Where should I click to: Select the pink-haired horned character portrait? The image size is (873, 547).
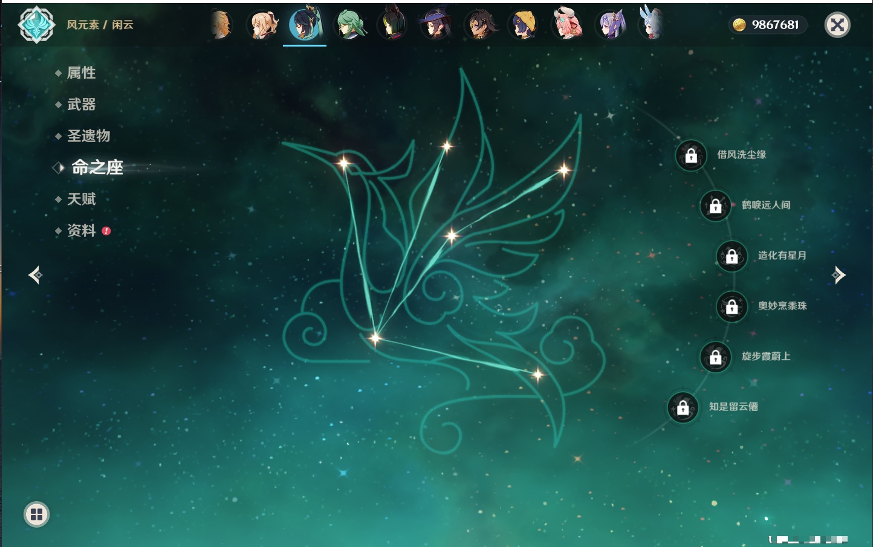(x=567, y=25)
